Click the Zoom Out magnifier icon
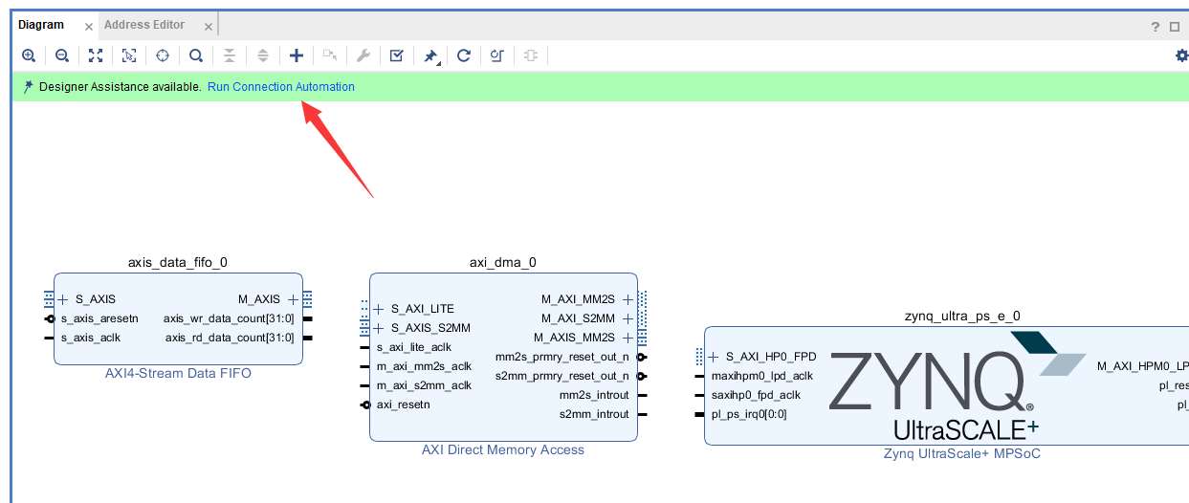The width and height of the screenshot is (1189, 503). pos(61,55)
